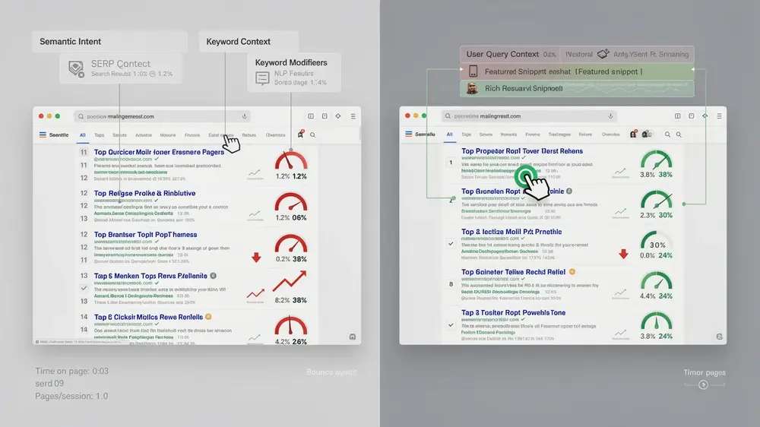The height and width of the screenshot is (427, 760).
Task: Toggle the checkbox beside 'Top & Iectize Moill' result
Action: coord(451,244)
